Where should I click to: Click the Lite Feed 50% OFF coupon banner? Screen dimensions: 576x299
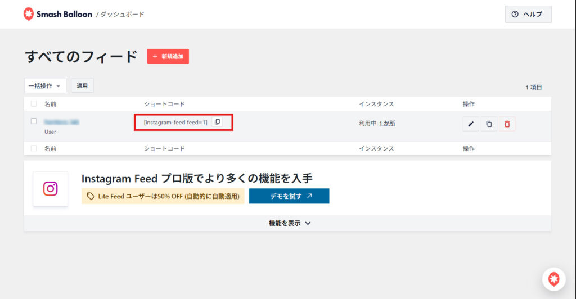point(163,196)
